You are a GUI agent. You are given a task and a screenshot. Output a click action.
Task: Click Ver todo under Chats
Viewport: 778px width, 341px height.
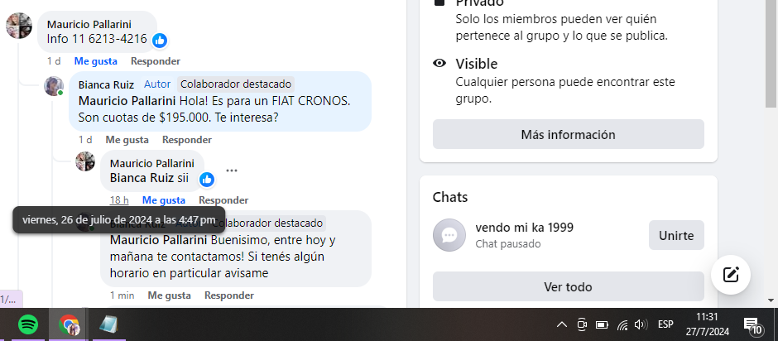[x=568, y=287]
